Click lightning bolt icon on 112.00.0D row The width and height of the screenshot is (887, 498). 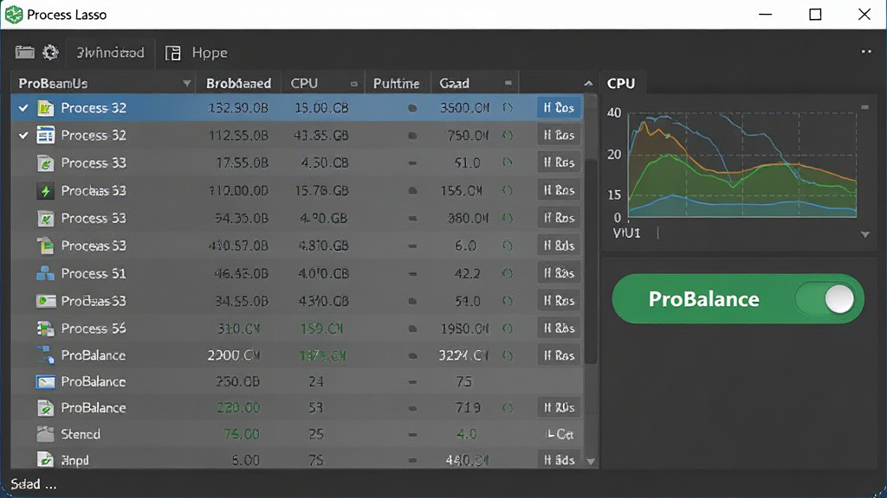coord(45,191)
